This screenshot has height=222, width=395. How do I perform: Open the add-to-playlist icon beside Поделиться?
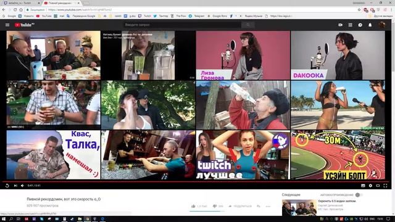[x=259, y=206]
